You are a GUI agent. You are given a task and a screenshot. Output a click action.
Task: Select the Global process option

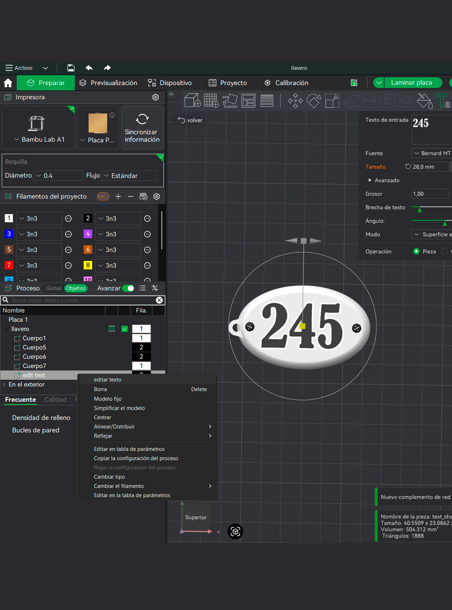pyautogui.click(x=53, y=288)
